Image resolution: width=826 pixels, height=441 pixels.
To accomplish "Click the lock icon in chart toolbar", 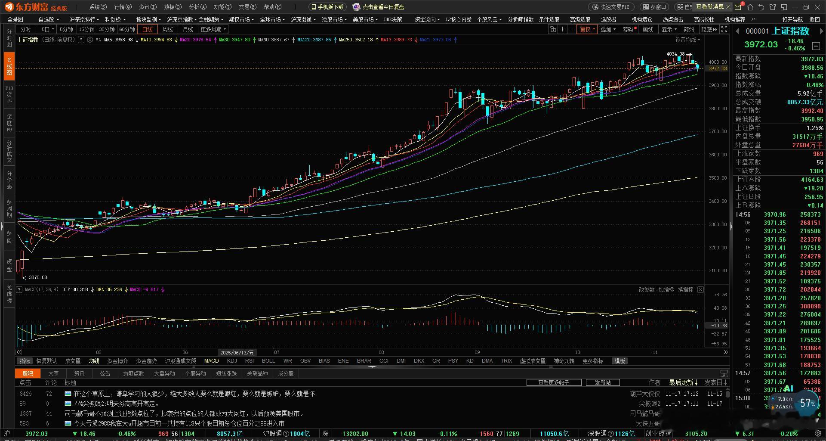I will pyautogui.click(x=553, y=29).
